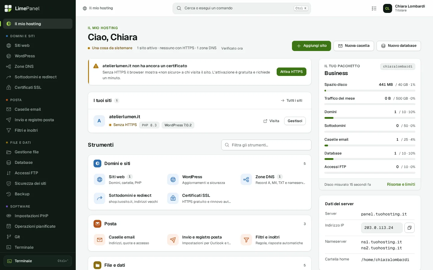The height and width of the screenshot is (270, 433).
Task: Open Siti web tool card icon
Action: 100,180
